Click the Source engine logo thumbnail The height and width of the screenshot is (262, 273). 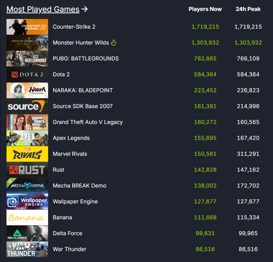pyautogui.click(x=27, y=106)
